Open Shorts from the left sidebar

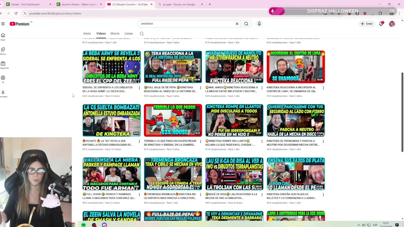tap(3, 51)
